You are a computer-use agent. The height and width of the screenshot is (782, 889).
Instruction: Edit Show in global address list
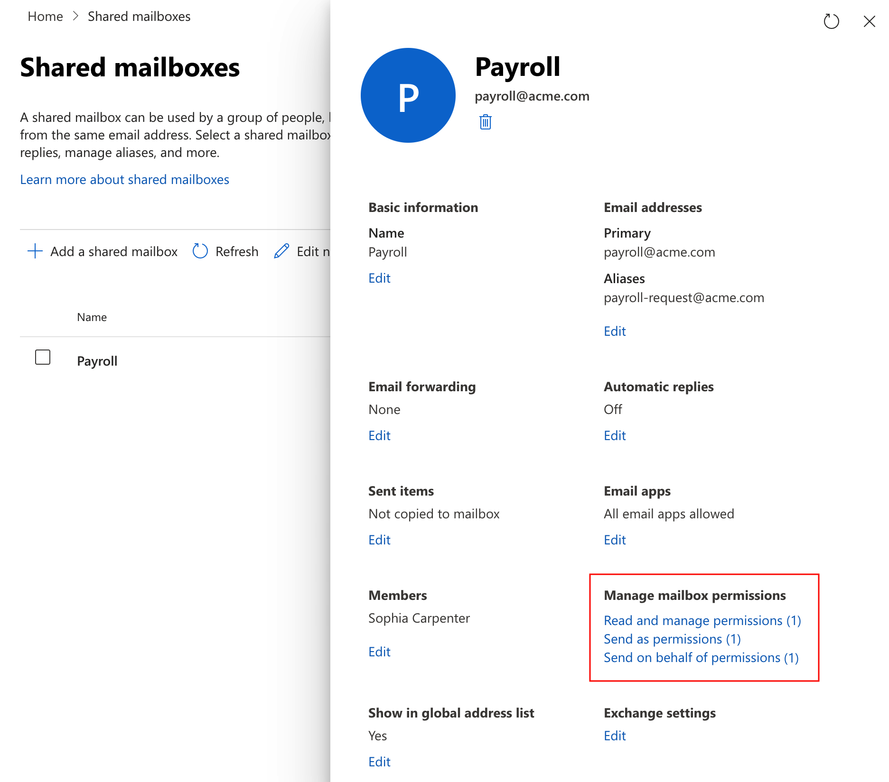pos(379,762)
